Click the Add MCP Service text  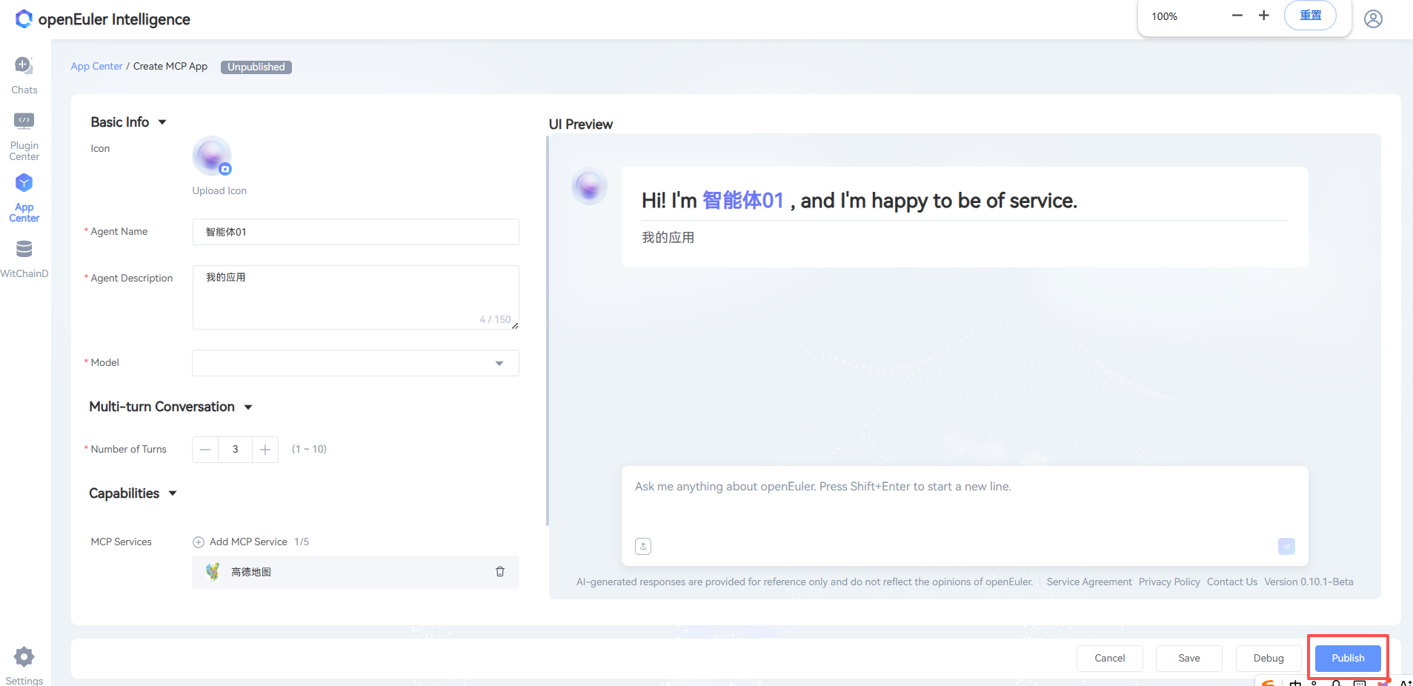(248, 542)
